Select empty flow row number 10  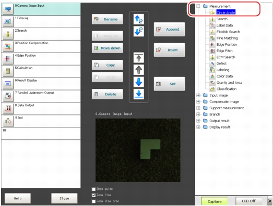41,134
